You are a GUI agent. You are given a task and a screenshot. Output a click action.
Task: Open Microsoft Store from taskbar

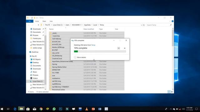(28, 109)
